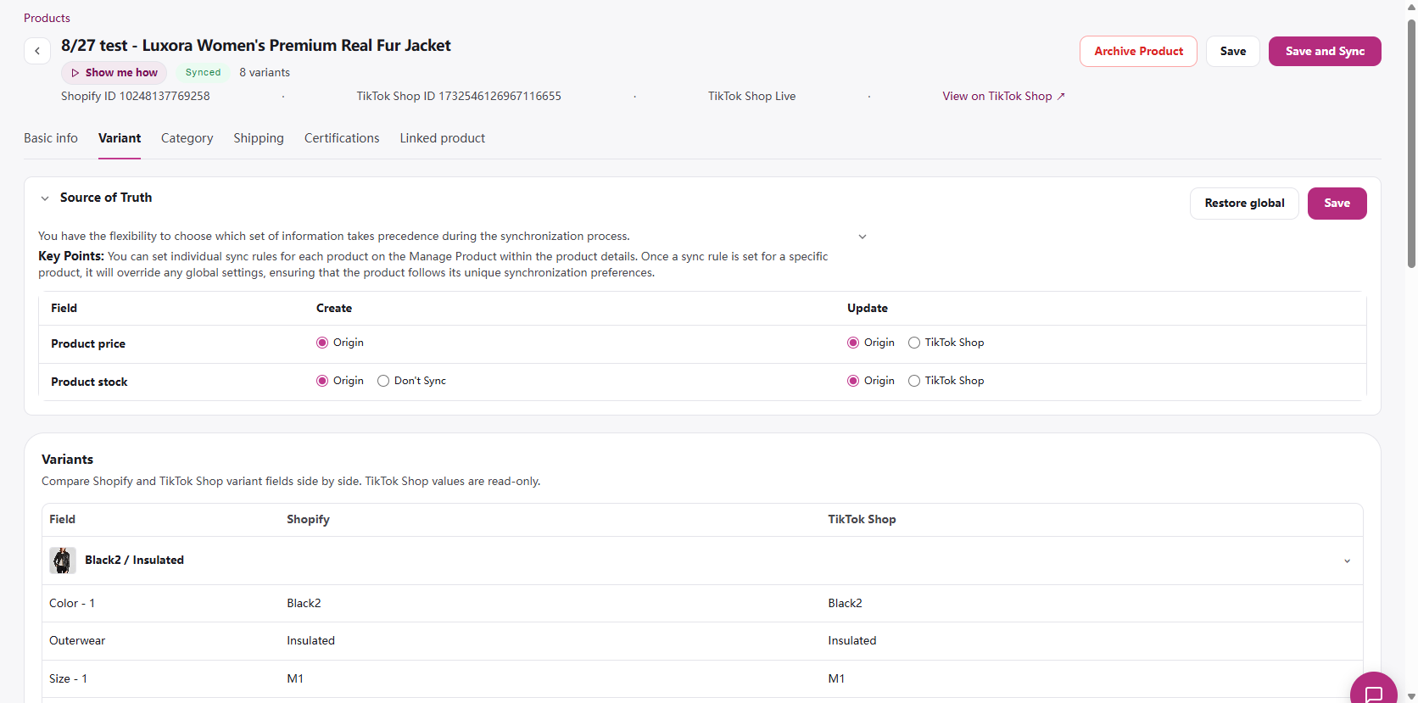This screenshot has height=703, width=1418.
Task: Select Origin for Product price Create
Action: (x=322, y=343)
